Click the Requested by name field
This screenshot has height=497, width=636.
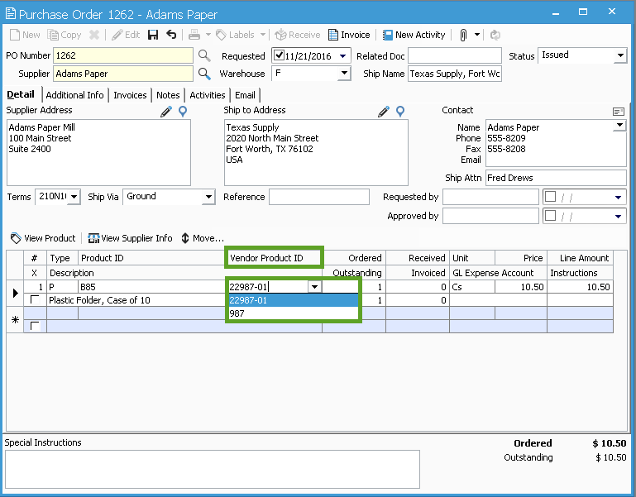490,197
